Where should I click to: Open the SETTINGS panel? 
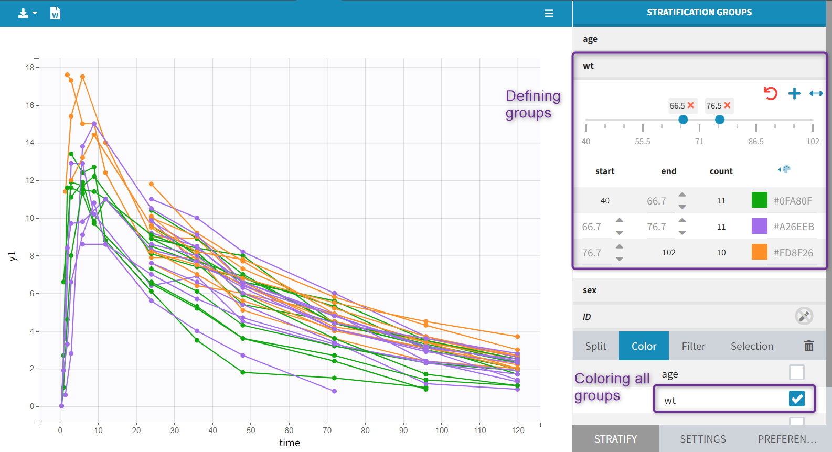point(702,439)
